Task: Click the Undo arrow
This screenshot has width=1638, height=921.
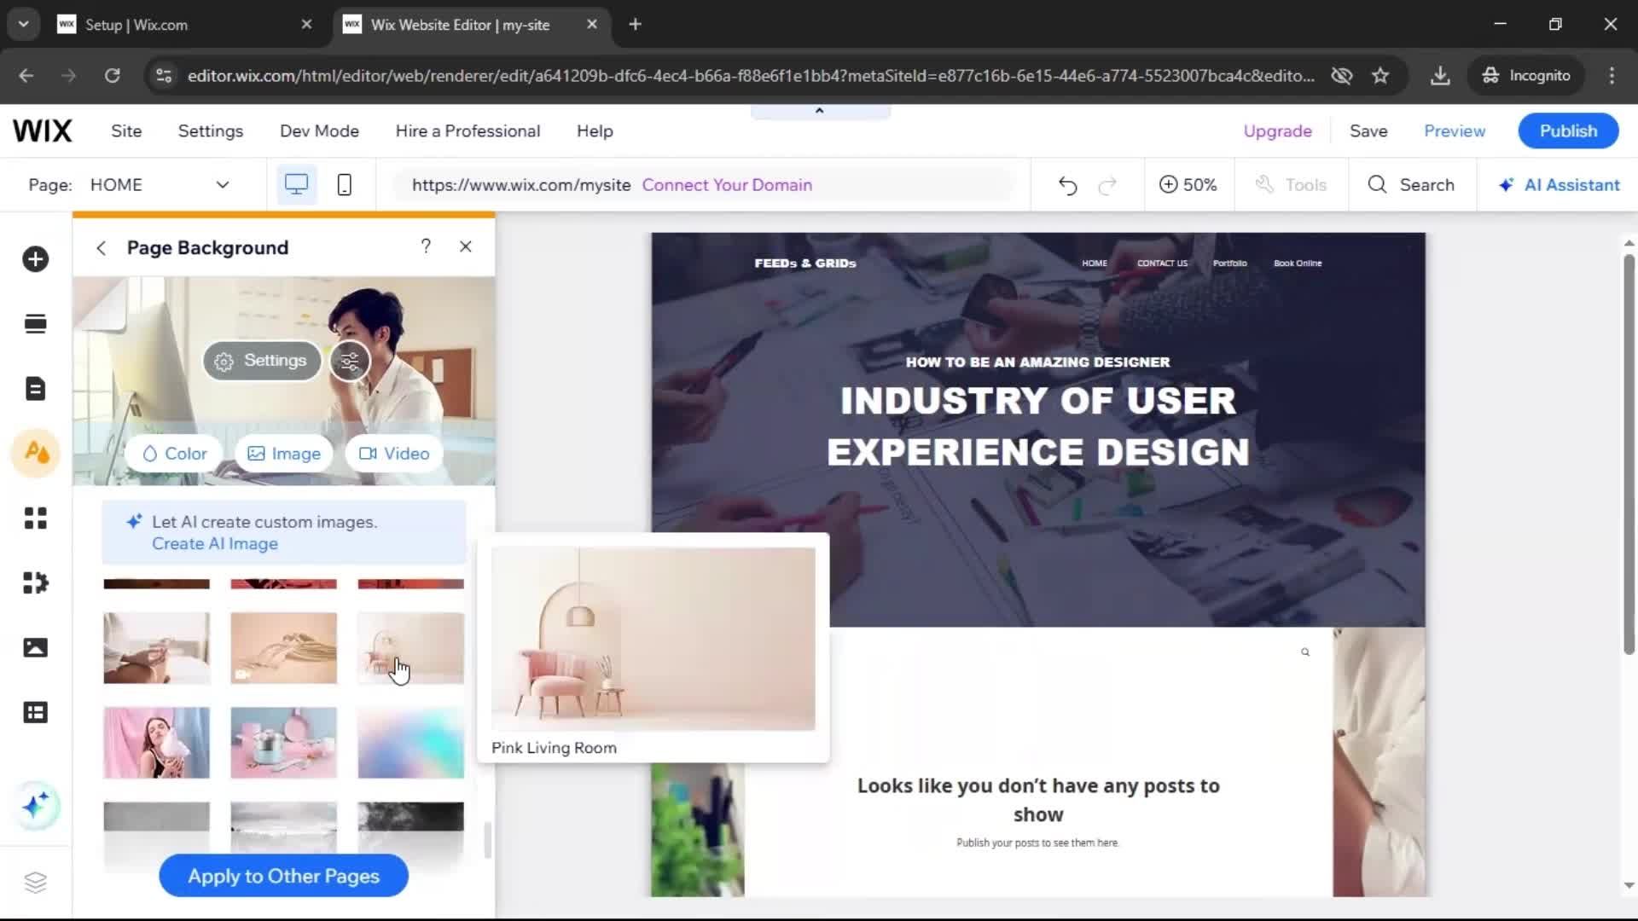Action: click(1067, 185)
